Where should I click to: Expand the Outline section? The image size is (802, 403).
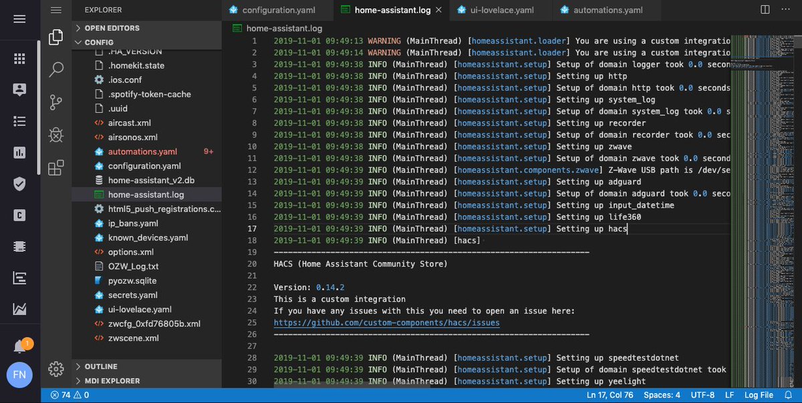click(147, 366)
